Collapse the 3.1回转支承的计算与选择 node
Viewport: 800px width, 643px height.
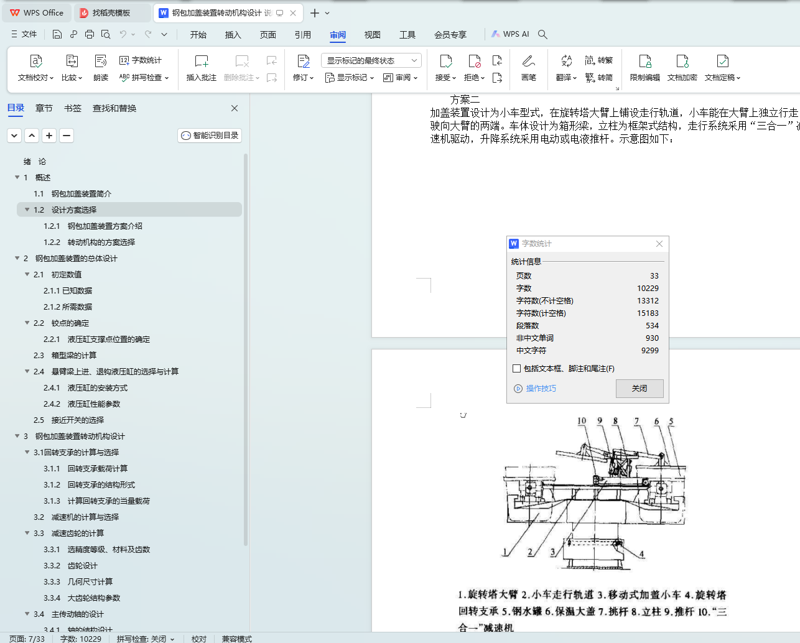pos(27,452)
